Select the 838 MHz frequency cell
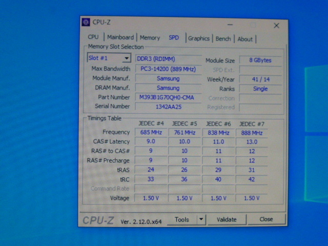Viewport: 328px width, 246px height. coord(218,133)
